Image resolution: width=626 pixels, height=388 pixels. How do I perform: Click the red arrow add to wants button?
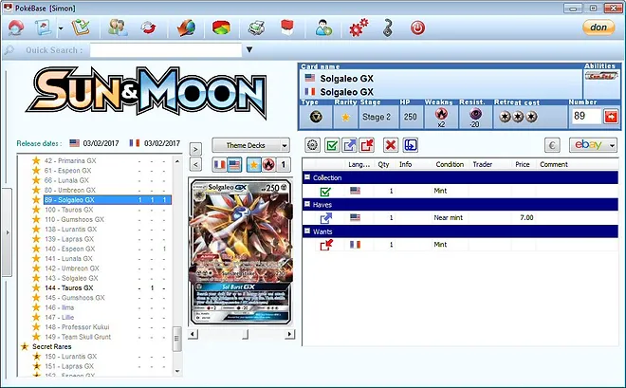[367, 145]
